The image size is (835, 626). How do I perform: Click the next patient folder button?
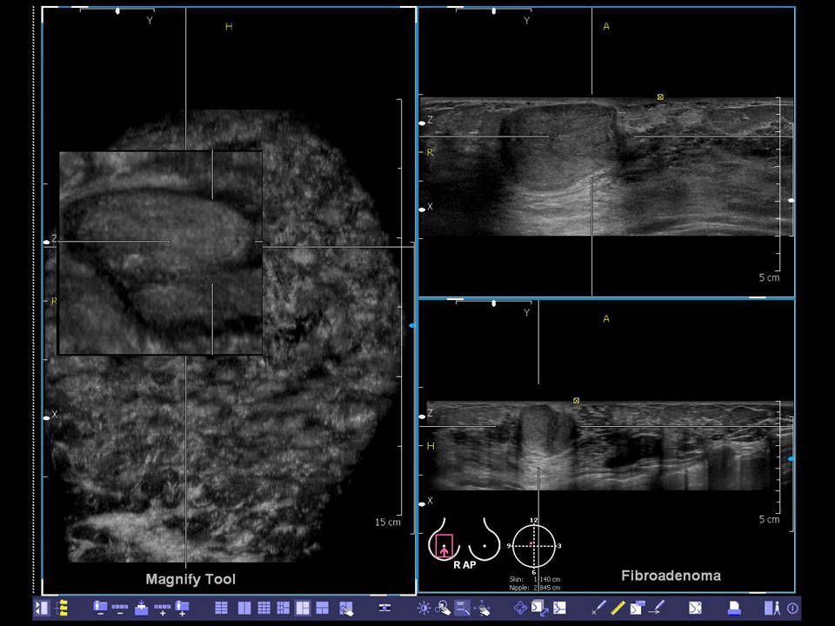tap(182, 608)
